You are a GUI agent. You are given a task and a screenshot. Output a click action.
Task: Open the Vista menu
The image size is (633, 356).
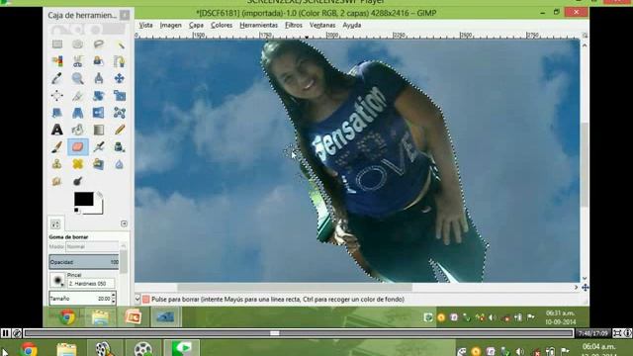coord(145,25)
